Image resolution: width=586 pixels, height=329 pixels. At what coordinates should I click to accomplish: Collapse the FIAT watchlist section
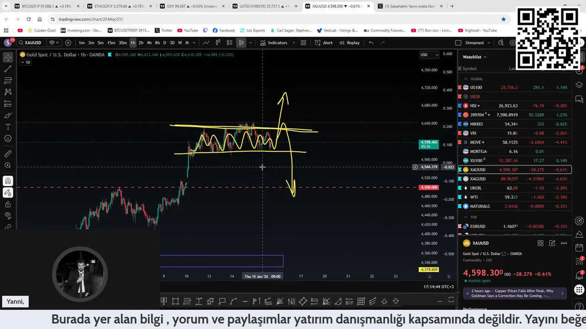[467, 217]
